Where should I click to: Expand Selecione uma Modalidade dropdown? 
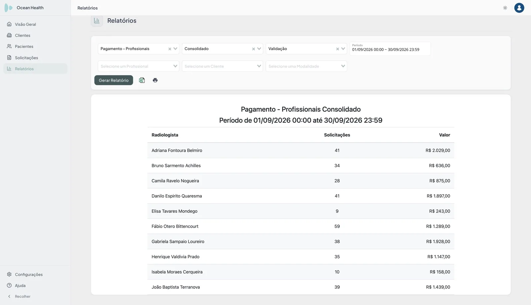(306, 66)
